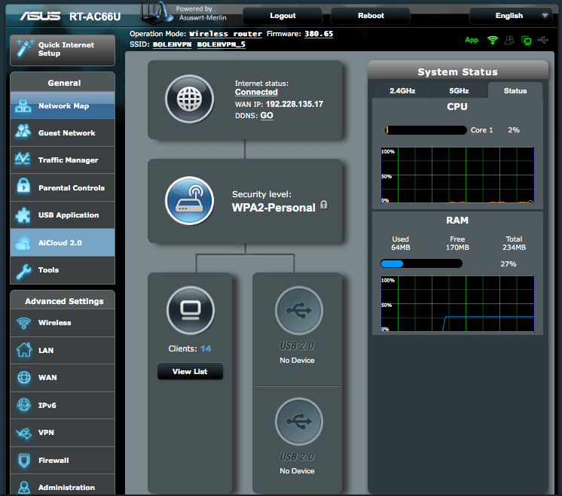Click the LAN house icon

pyautogui.click(x=24, y=349)
